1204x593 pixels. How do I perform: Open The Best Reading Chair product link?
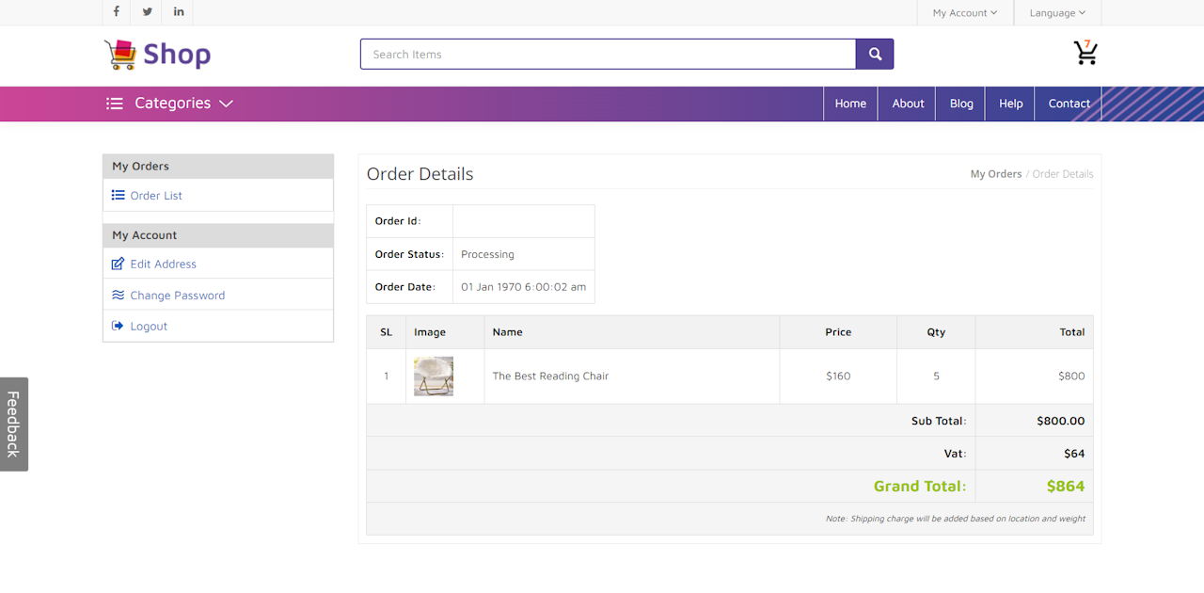(550, 376)
